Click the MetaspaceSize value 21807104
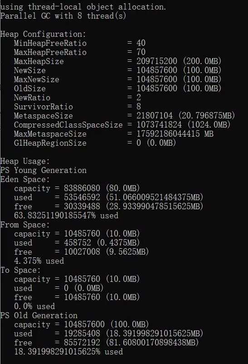This screenshot has width=248, height=364. [155, 116]
